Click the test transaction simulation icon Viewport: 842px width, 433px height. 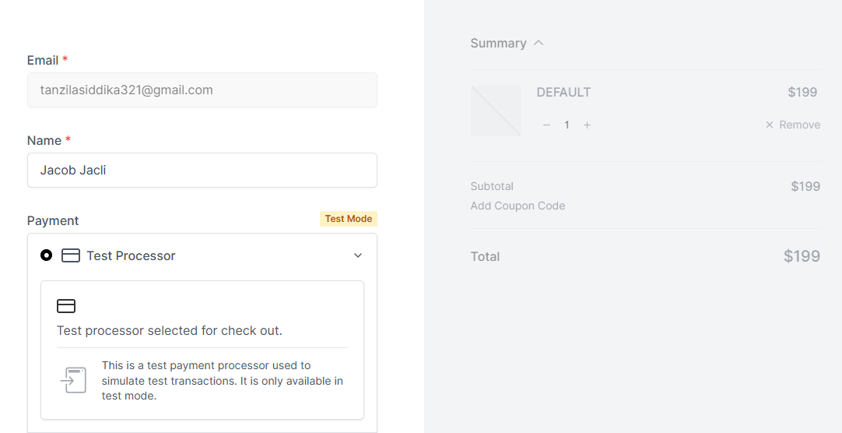click(x=74, y=380)
